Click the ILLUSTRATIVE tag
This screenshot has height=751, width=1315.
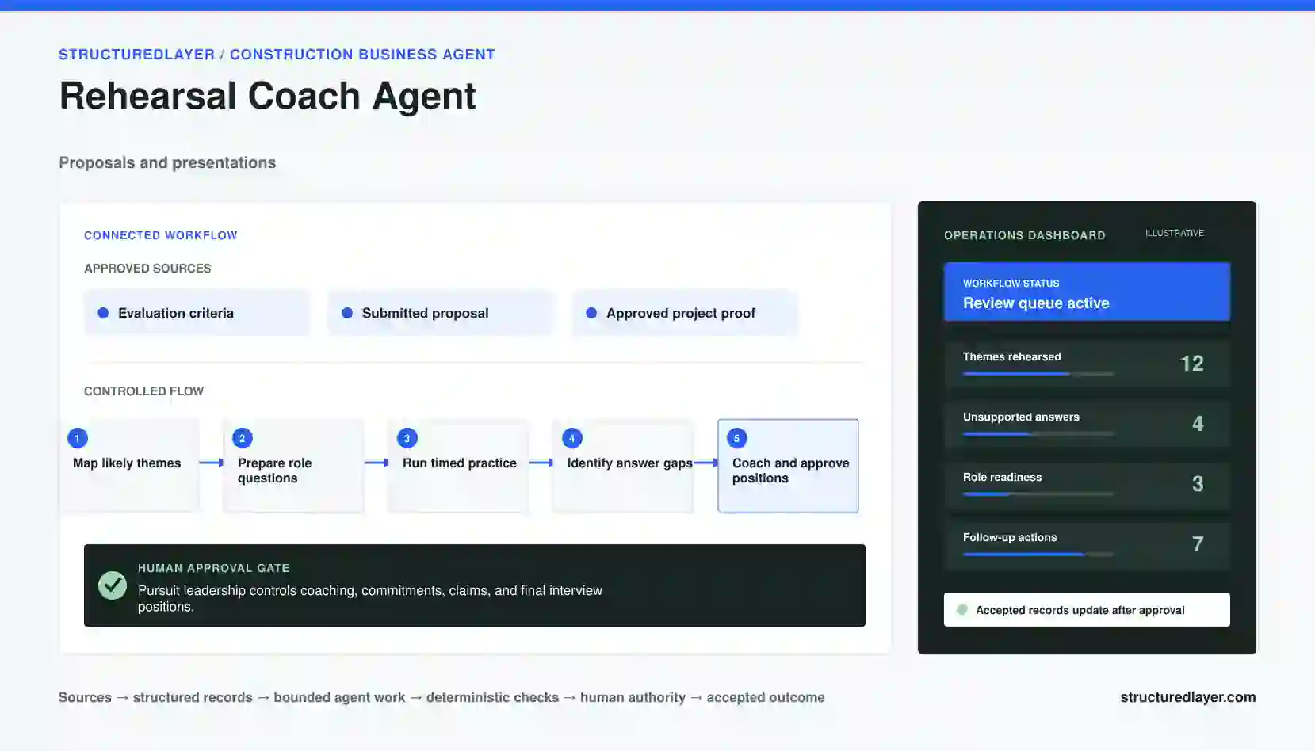coord(1175,233)
